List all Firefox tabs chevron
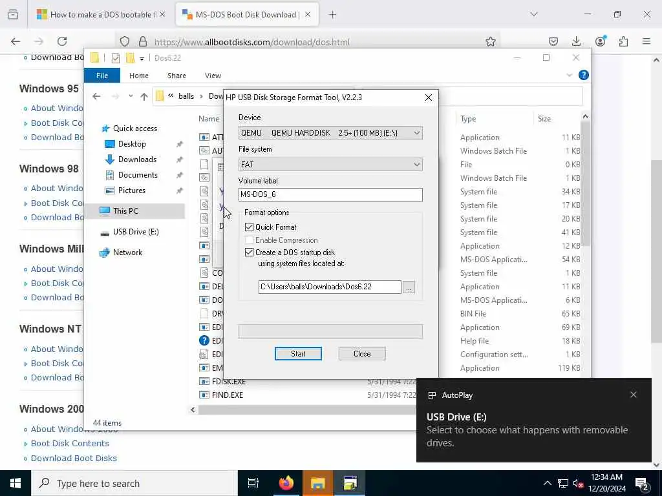This screenshot has width=662, height=496. [x=533, y=14]
